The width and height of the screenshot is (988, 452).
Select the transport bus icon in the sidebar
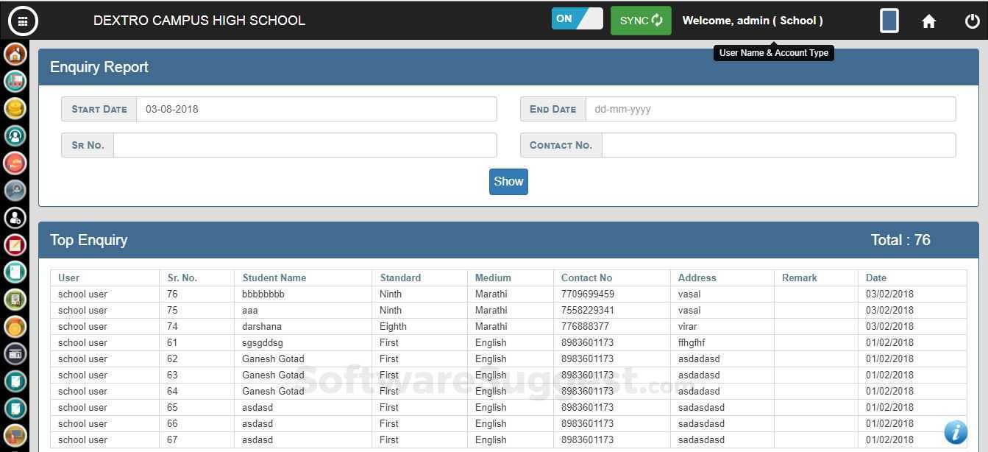[x=15, y=82]
